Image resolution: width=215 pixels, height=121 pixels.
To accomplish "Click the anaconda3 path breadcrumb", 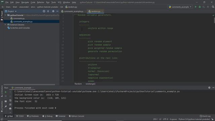I will pyautogui.click(x=24, y=7).
